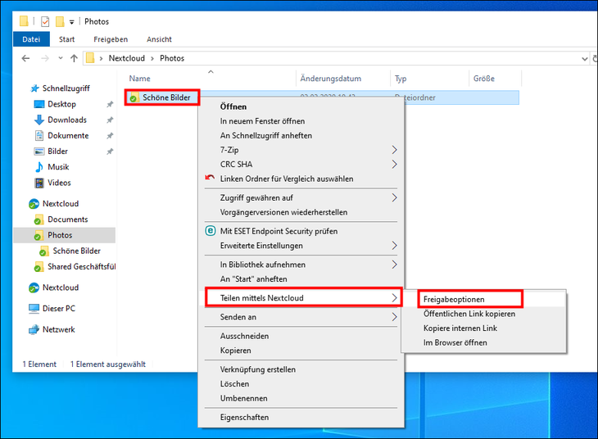The height and width of the screenshot is (439, 598).
Task: Open the Freigeben ribbon tab
Action: [110, 39]
